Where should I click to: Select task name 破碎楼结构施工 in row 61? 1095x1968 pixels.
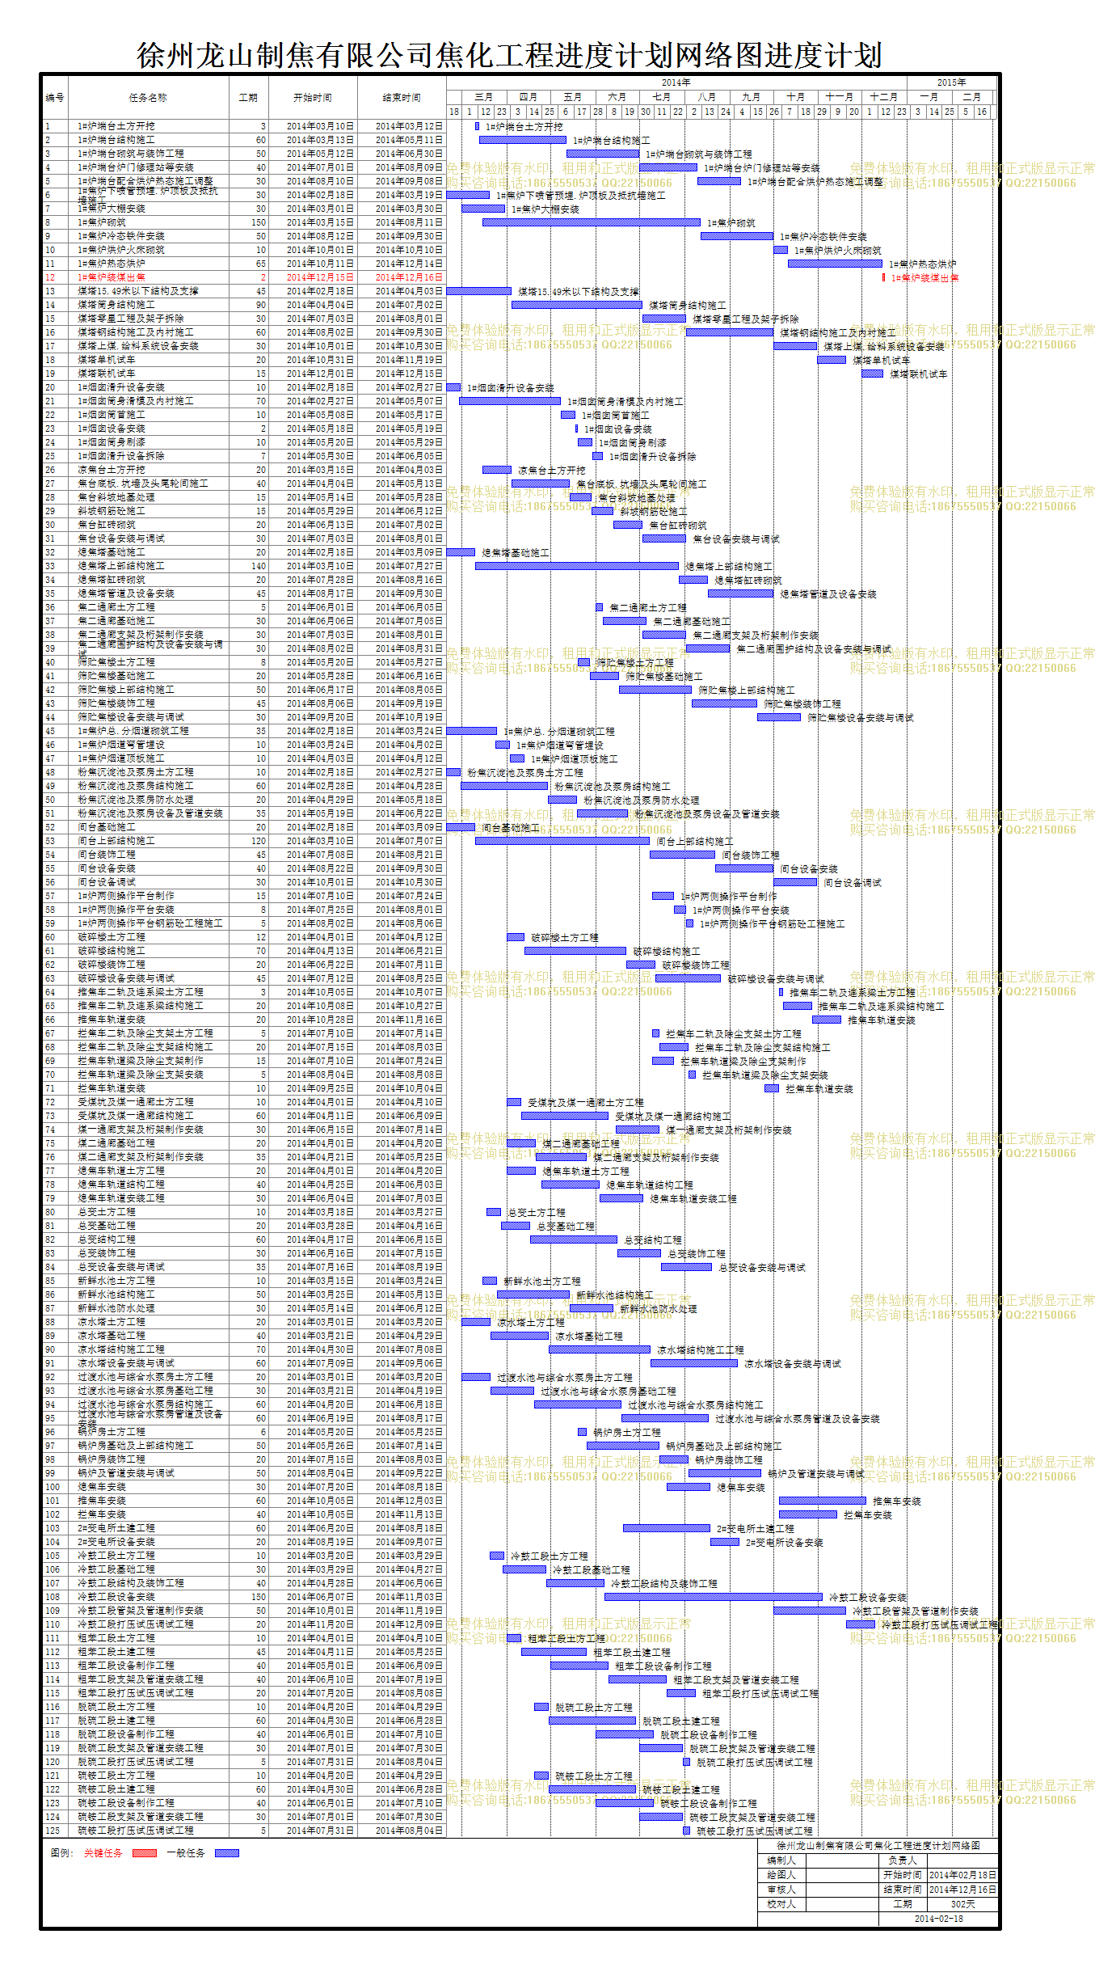pos(112,951)
